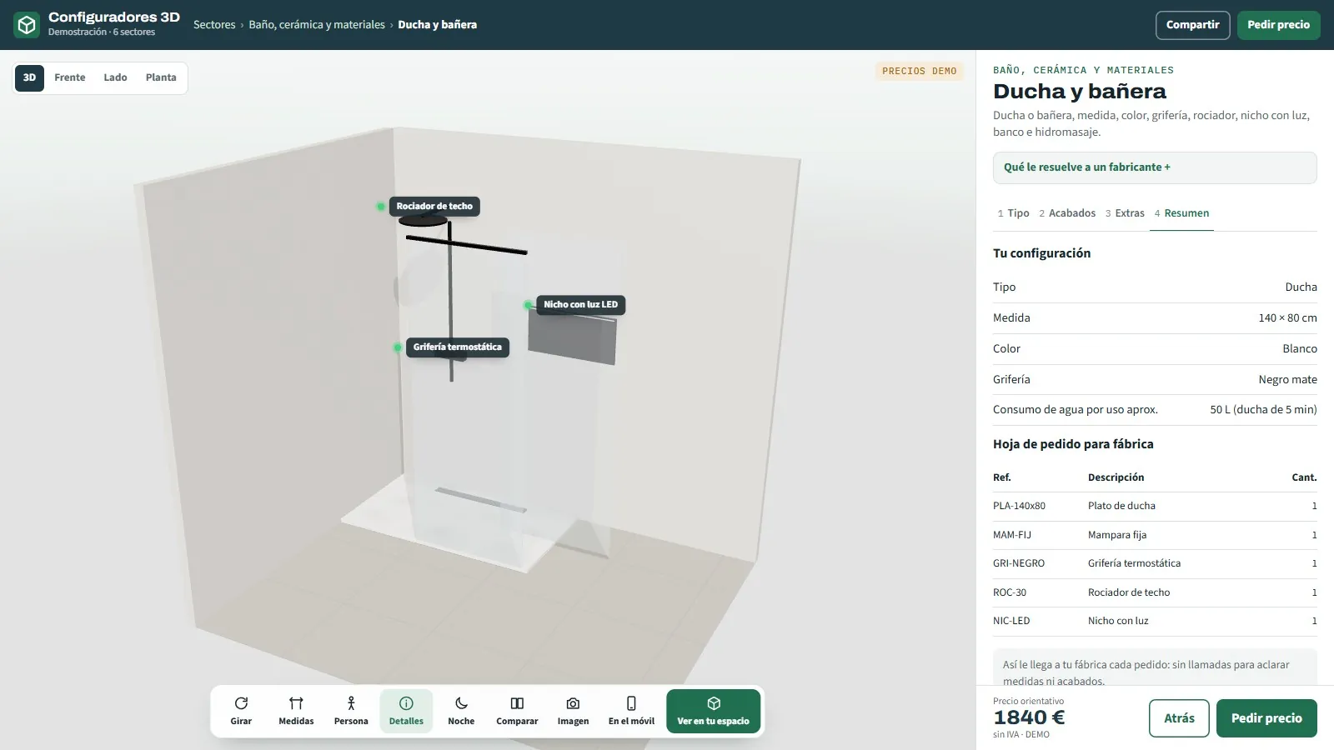1334x750 pixels.
Task: Select the 3D view tab
Action: (29, 77)
